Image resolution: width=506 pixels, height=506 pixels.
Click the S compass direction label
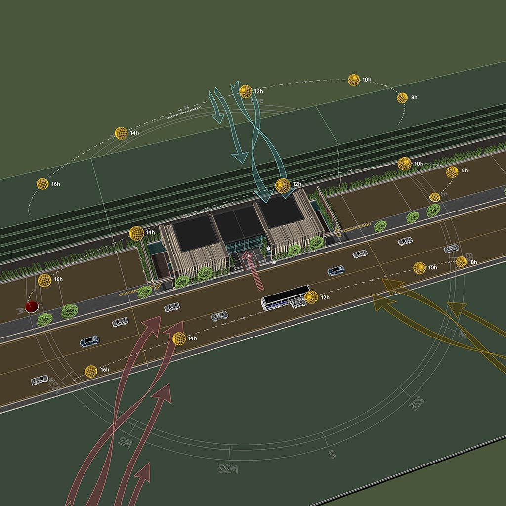point(332,454)
